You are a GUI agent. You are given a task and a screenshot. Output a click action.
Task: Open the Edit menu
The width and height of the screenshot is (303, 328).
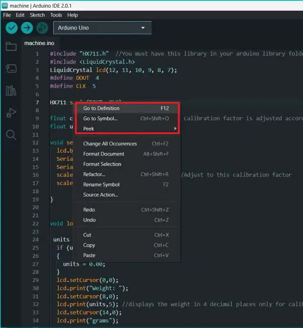pos(20,15)
